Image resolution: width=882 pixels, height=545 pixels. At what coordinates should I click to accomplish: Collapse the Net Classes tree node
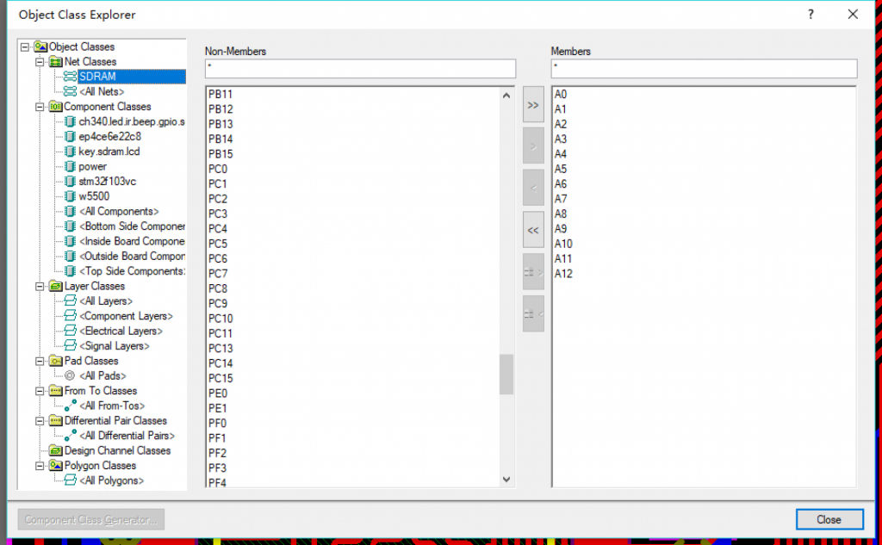tap(39, 62)
